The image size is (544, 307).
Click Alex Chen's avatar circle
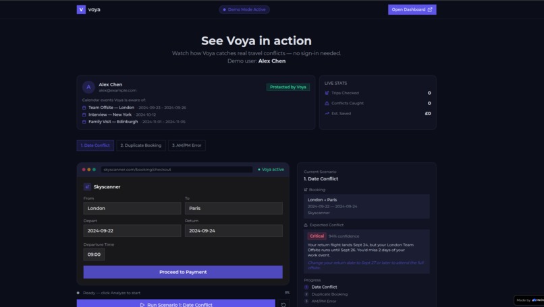(88, 88)
